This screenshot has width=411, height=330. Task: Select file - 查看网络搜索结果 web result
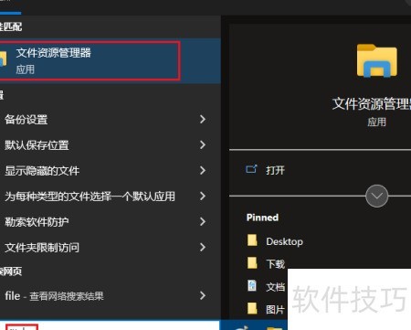[x=54, y=296]
